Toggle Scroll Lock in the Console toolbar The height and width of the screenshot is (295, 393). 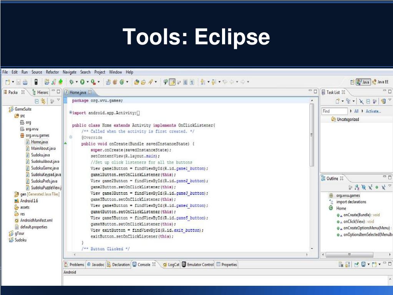[348, 264]
